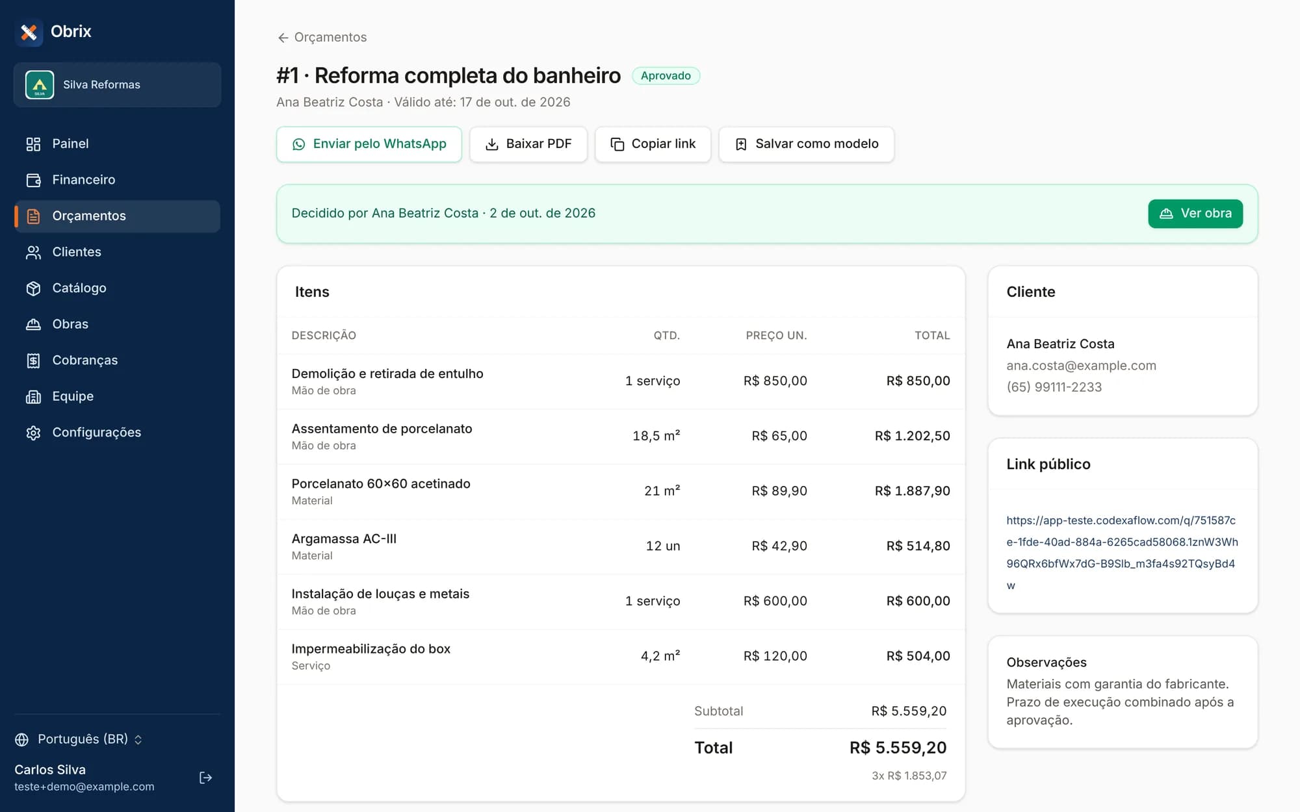Viewport: 1300px width, 812px height.
Task: Click the Clientes people icon
Action: click(33, 252)
